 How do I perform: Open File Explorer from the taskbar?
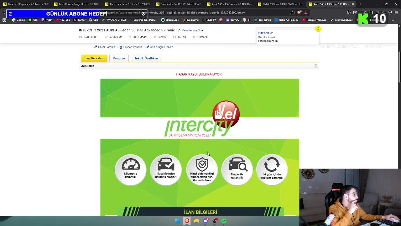coord(196,221)
